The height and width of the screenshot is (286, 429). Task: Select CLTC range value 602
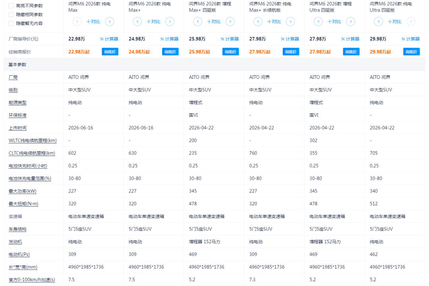pyautogui.click(x=72, y=153)
